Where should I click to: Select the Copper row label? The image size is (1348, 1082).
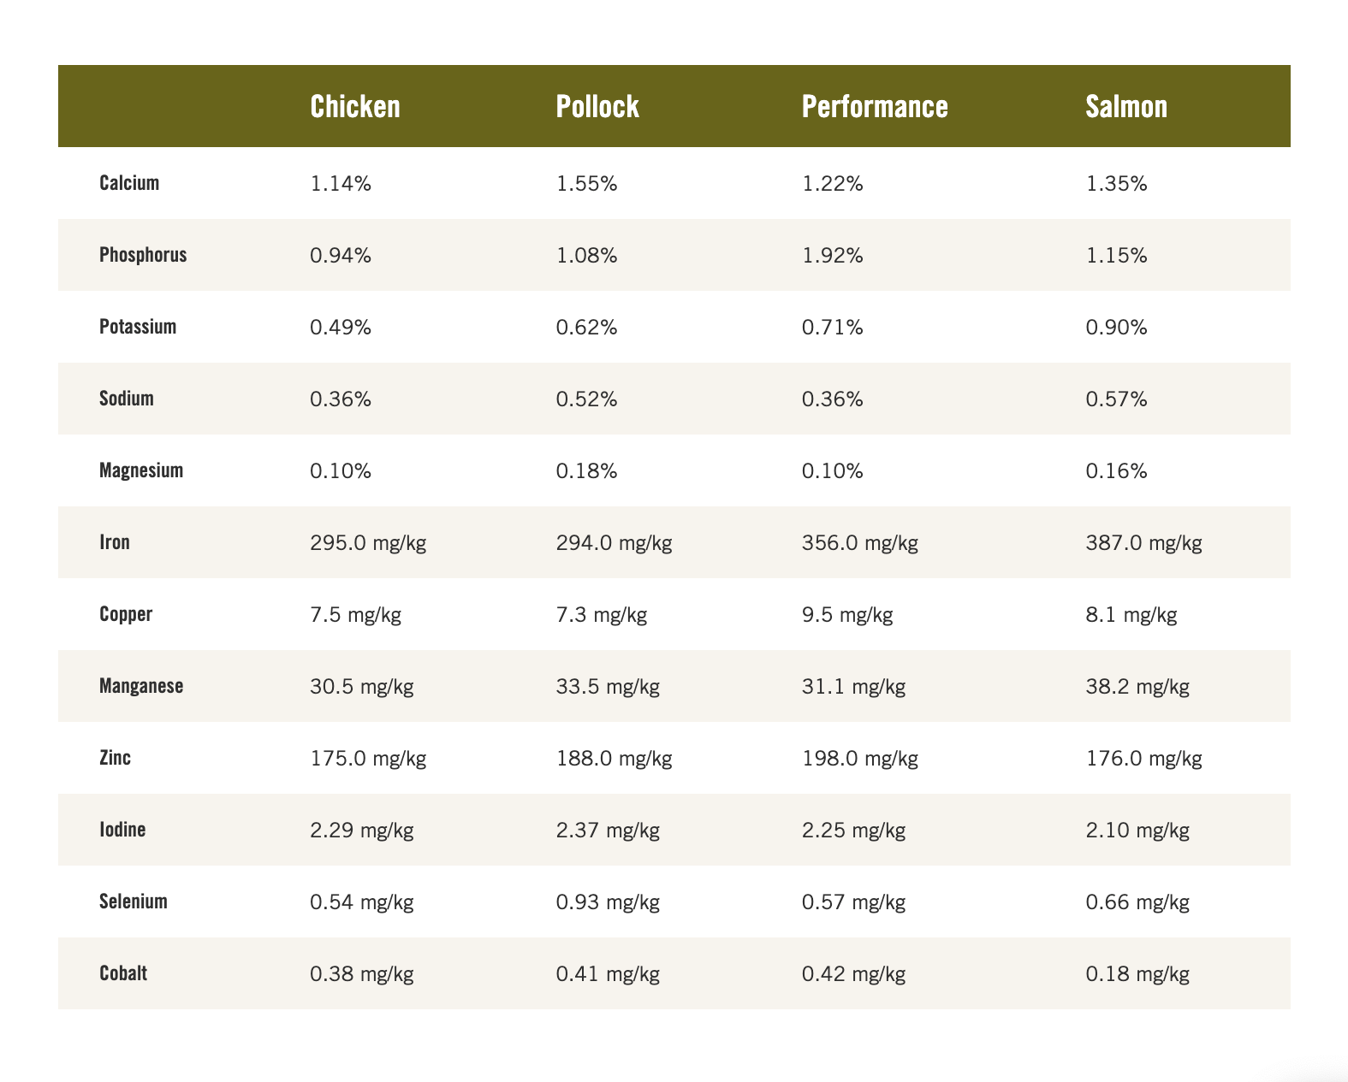coord(126,614)
